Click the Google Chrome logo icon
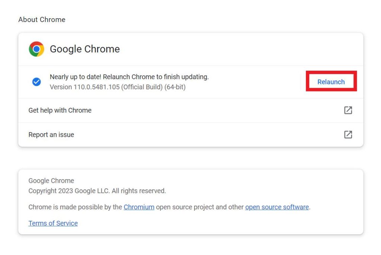This screenshot has height=255, width=381. [x=36, y=49]
